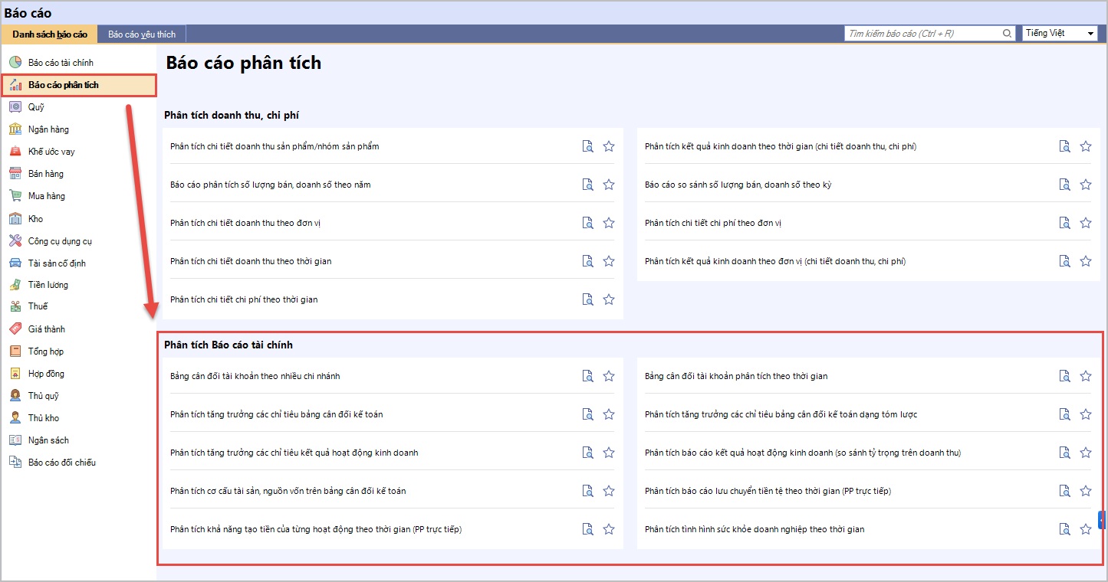Open Phân tích tăng trưởng chỉ tiêu kết quả kinh doanh
1108x582 pixels.
pyautogui.click(x=294, y=453)
